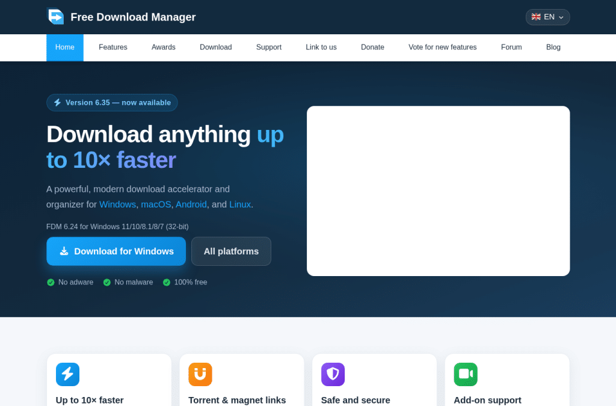Follow the Windows platform link
Screen dimensions: 616x406
[x=117, y=204]
